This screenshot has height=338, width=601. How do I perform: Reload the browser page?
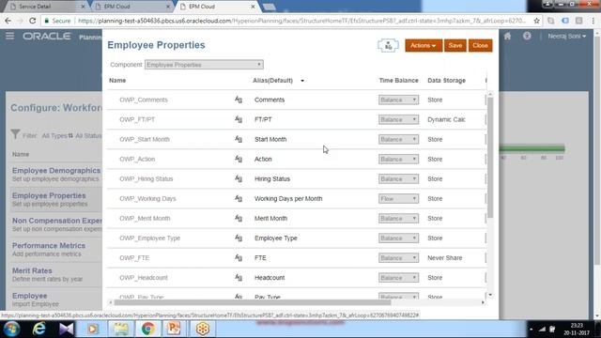33,21
